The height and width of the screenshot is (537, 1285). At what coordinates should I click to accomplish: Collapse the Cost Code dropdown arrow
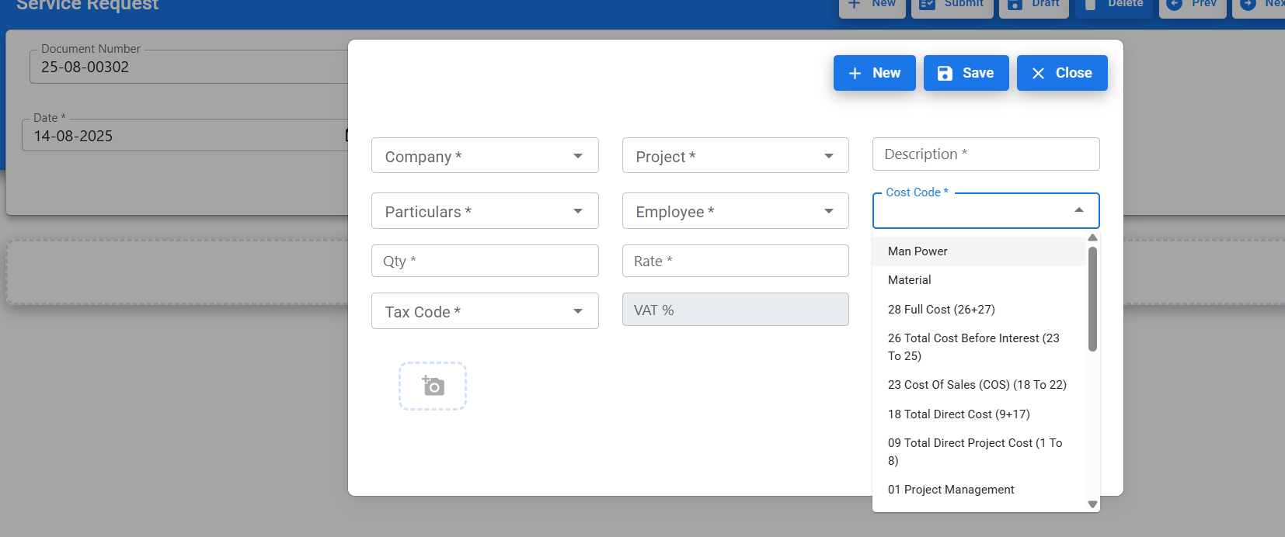point(1078,210)
